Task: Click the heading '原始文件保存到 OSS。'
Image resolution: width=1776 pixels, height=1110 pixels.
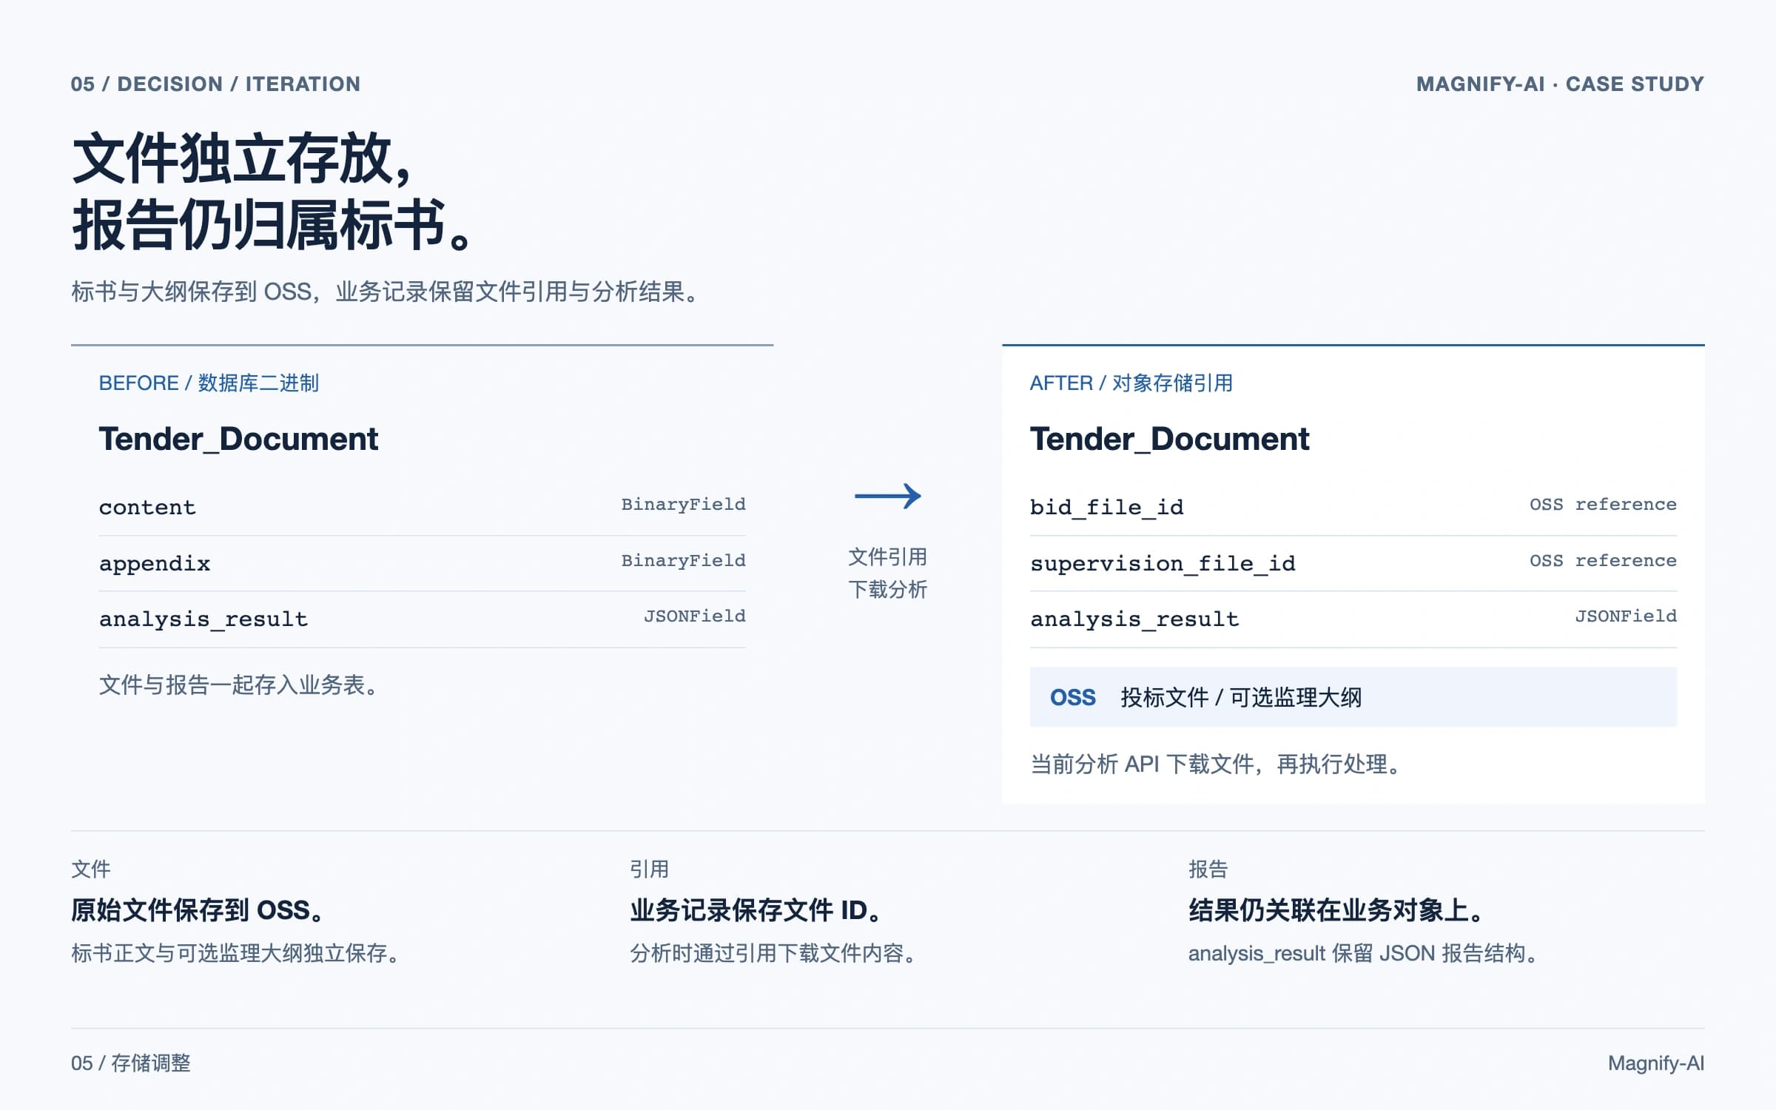Action: pos(199,910)
